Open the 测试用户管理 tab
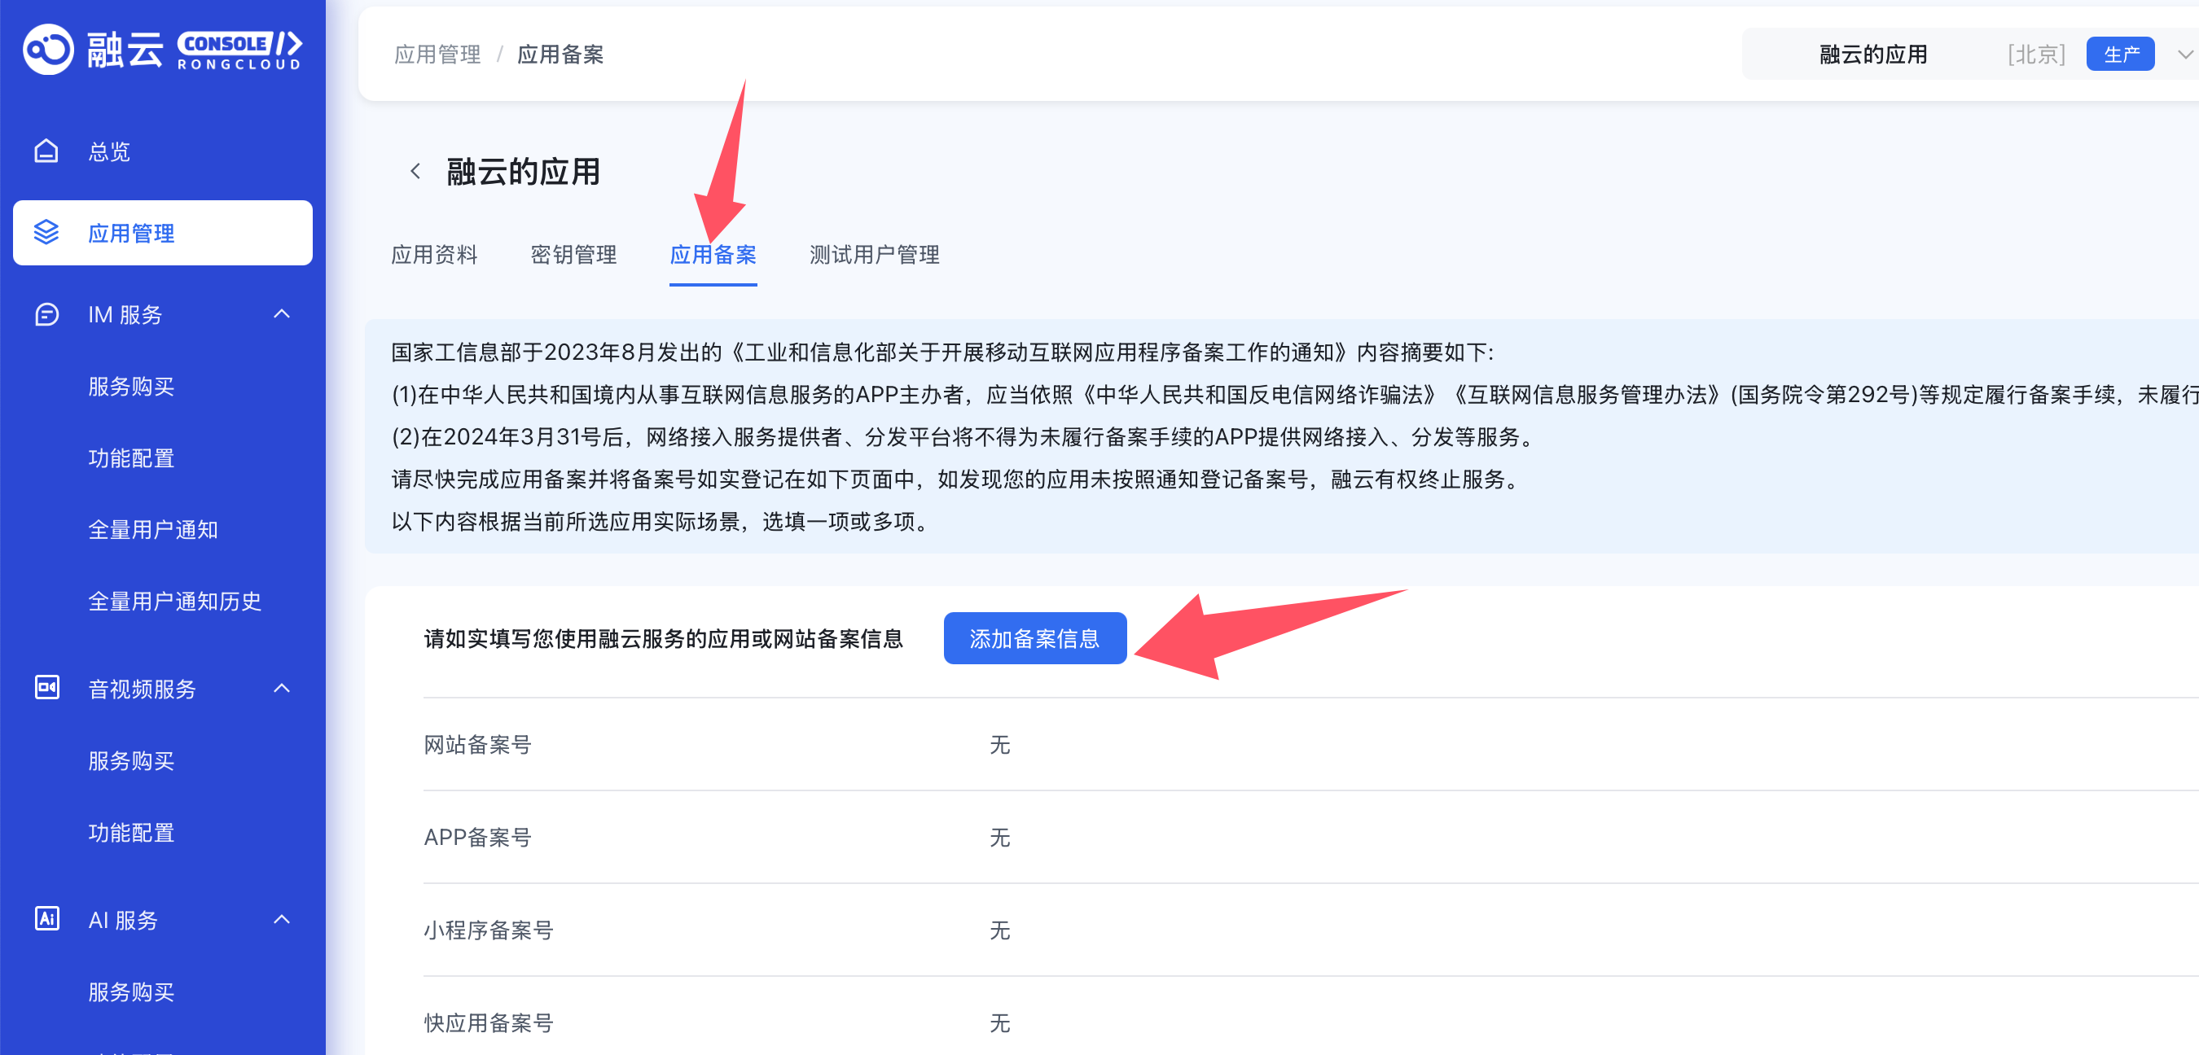Screen dimensions: 2199x1055 coord(873,254)
